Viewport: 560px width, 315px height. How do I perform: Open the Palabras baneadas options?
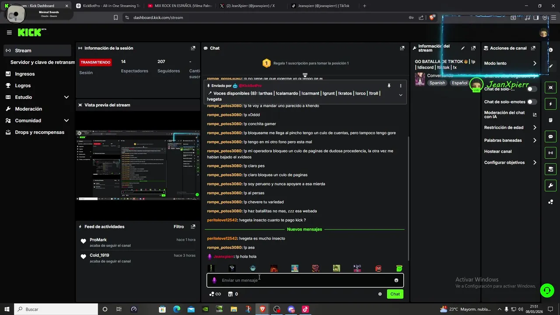[510, 140]
